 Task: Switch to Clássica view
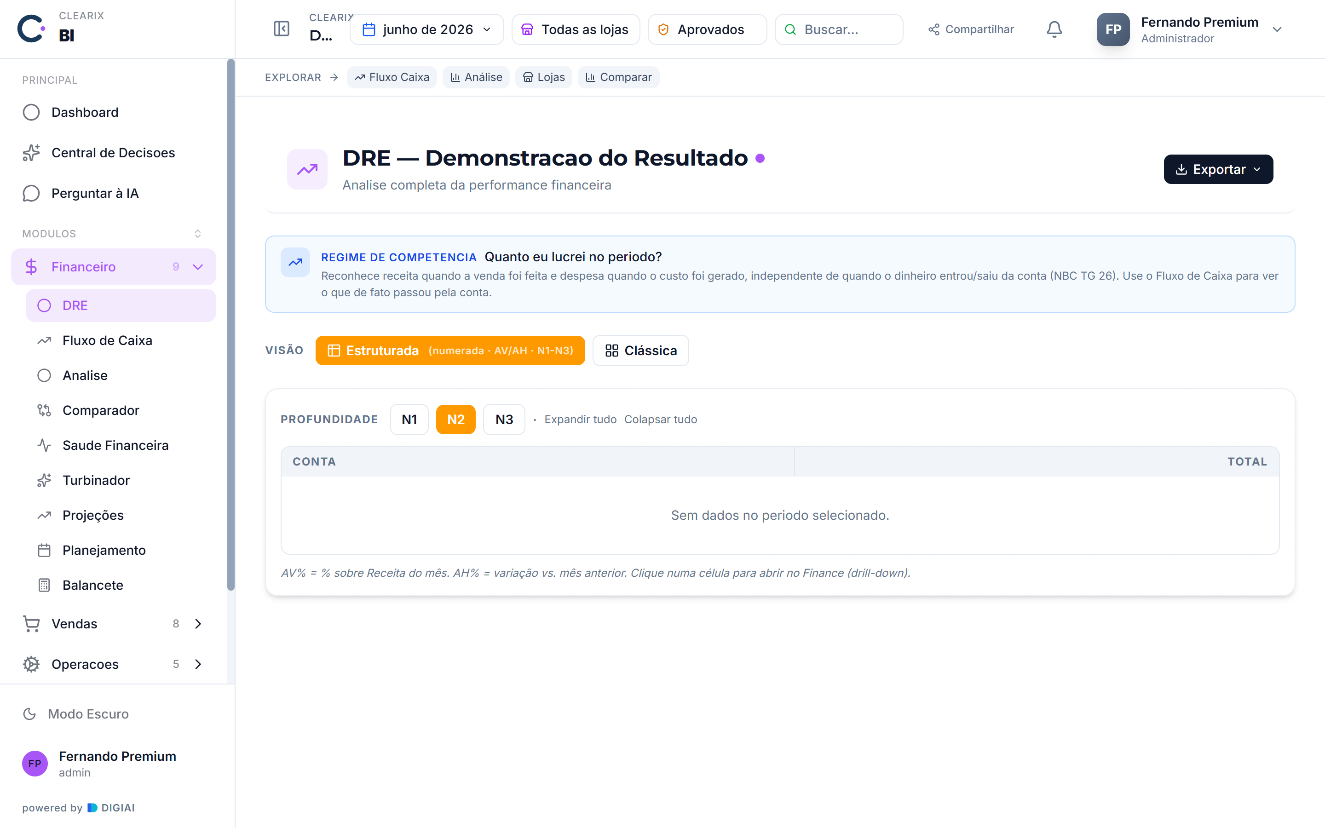(x=640, y=351)
